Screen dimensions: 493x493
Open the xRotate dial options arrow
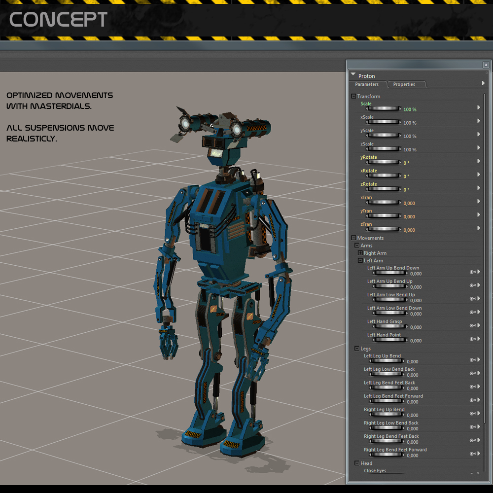(x=479, y=175)
